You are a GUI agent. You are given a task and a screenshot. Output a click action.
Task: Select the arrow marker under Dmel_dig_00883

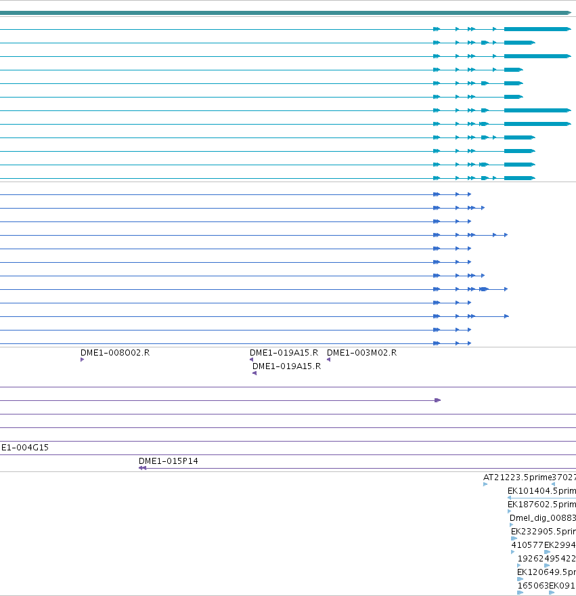pyautogui.click(x=511, y=525)
